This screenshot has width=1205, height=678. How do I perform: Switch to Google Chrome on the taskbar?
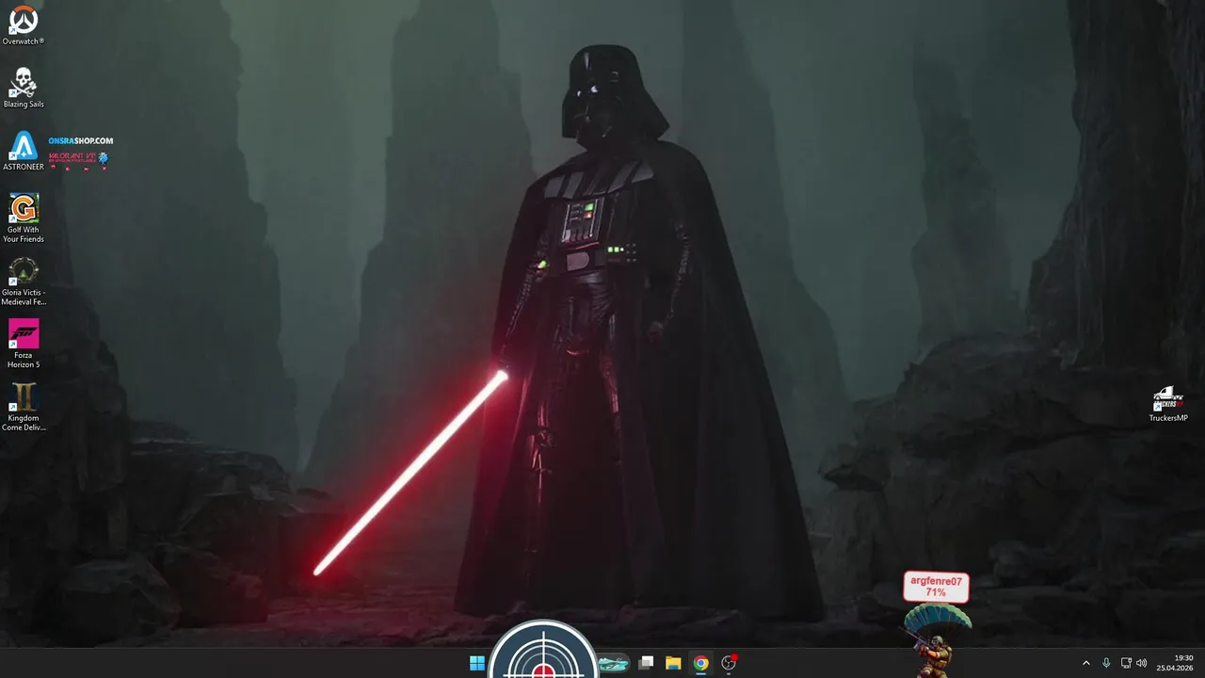(x=700, y=663)
